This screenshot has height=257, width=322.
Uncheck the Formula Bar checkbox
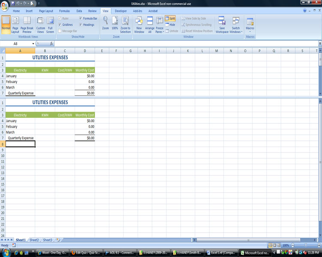click(x=81, y=18)
